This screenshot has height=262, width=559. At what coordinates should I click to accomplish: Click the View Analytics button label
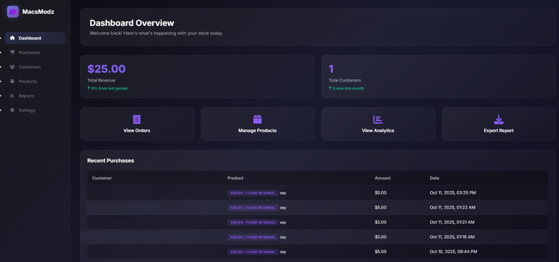click(x=378, y=131)
